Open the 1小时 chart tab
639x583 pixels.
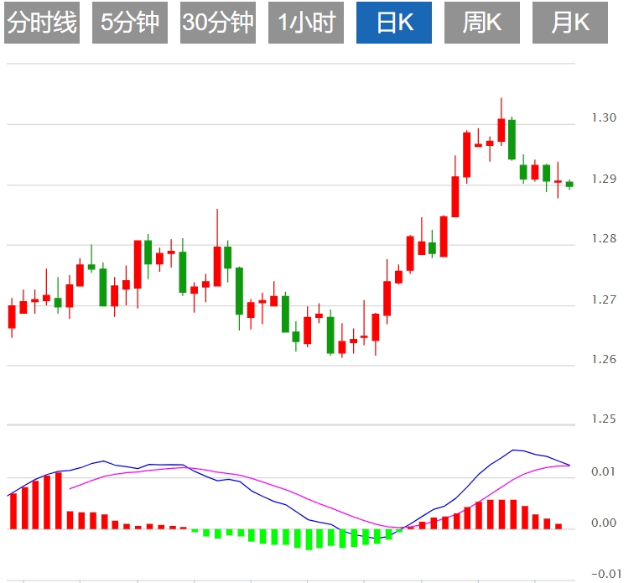coord(306,23)
